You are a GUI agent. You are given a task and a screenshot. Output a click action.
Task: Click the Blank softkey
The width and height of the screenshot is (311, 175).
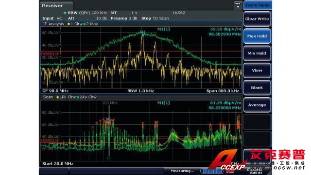click(257, 87)
